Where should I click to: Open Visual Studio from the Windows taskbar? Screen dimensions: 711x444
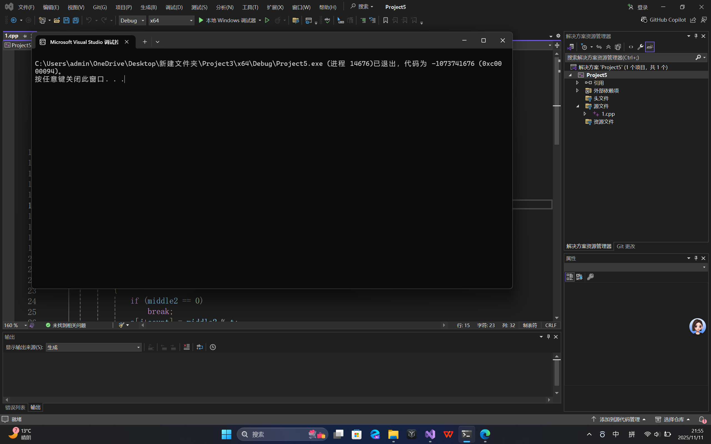tap(430, 434)
